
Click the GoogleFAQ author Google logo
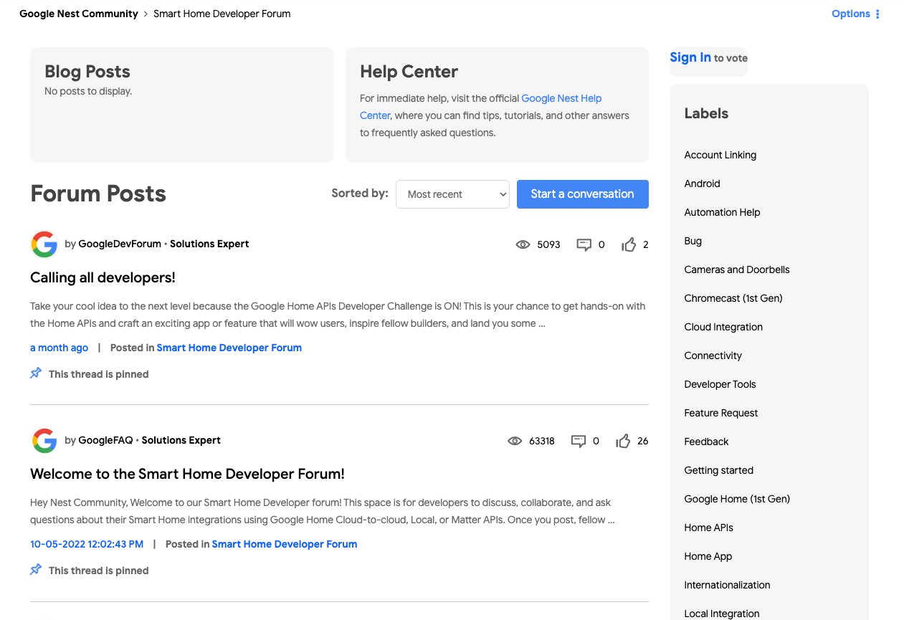[x=44, y=441]
